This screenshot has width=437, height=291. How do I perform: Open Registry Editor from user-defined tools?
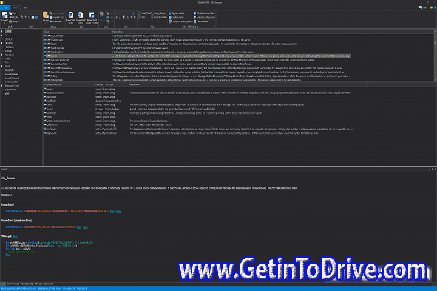177,13
